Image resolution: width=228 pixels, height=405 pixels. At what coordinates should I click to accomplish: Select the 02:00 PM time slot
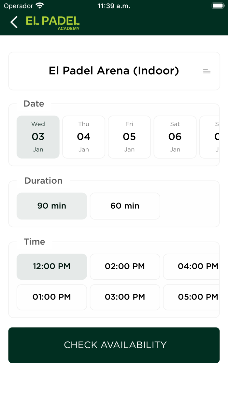click(x=125, y=267)
